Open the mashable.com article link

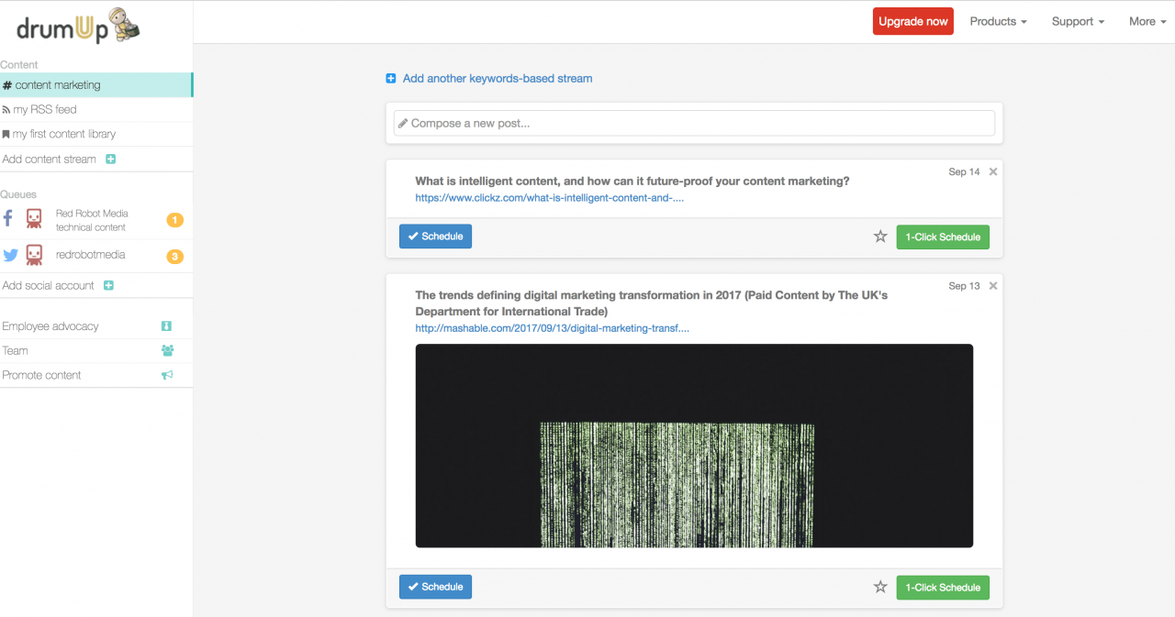552,328
